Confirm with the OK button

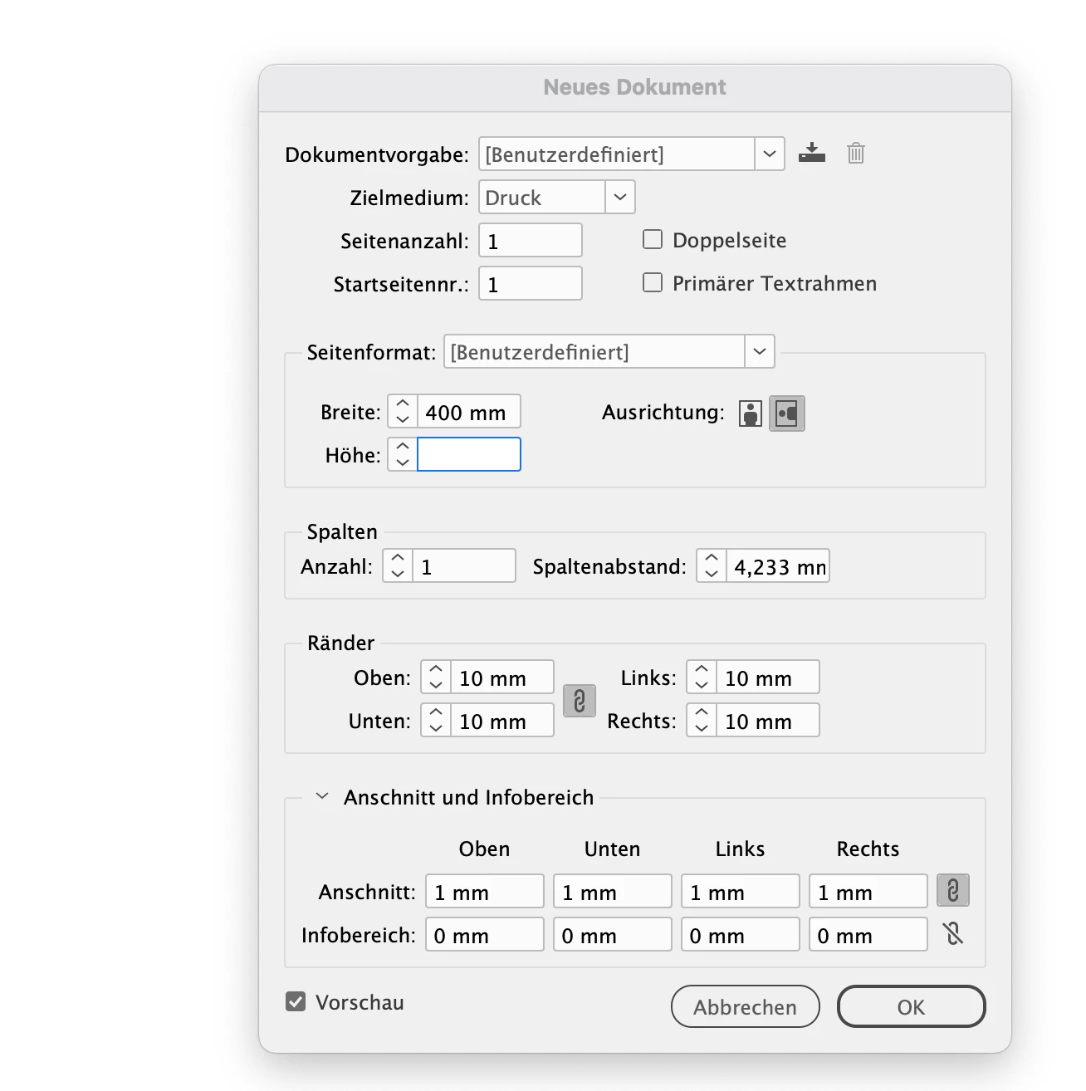(912, 1006)
